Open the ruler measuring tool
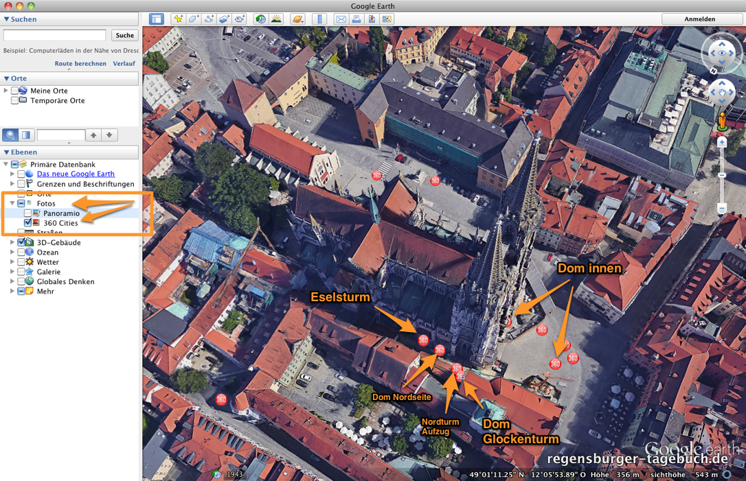Image resolution: width=746 pixels, height=481 pixels. [319, 19]
